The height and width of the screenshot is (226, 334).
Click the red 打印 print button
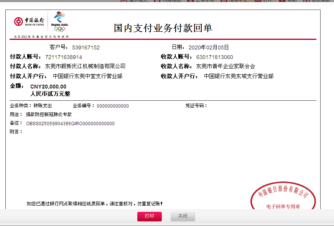click(149, 216)
